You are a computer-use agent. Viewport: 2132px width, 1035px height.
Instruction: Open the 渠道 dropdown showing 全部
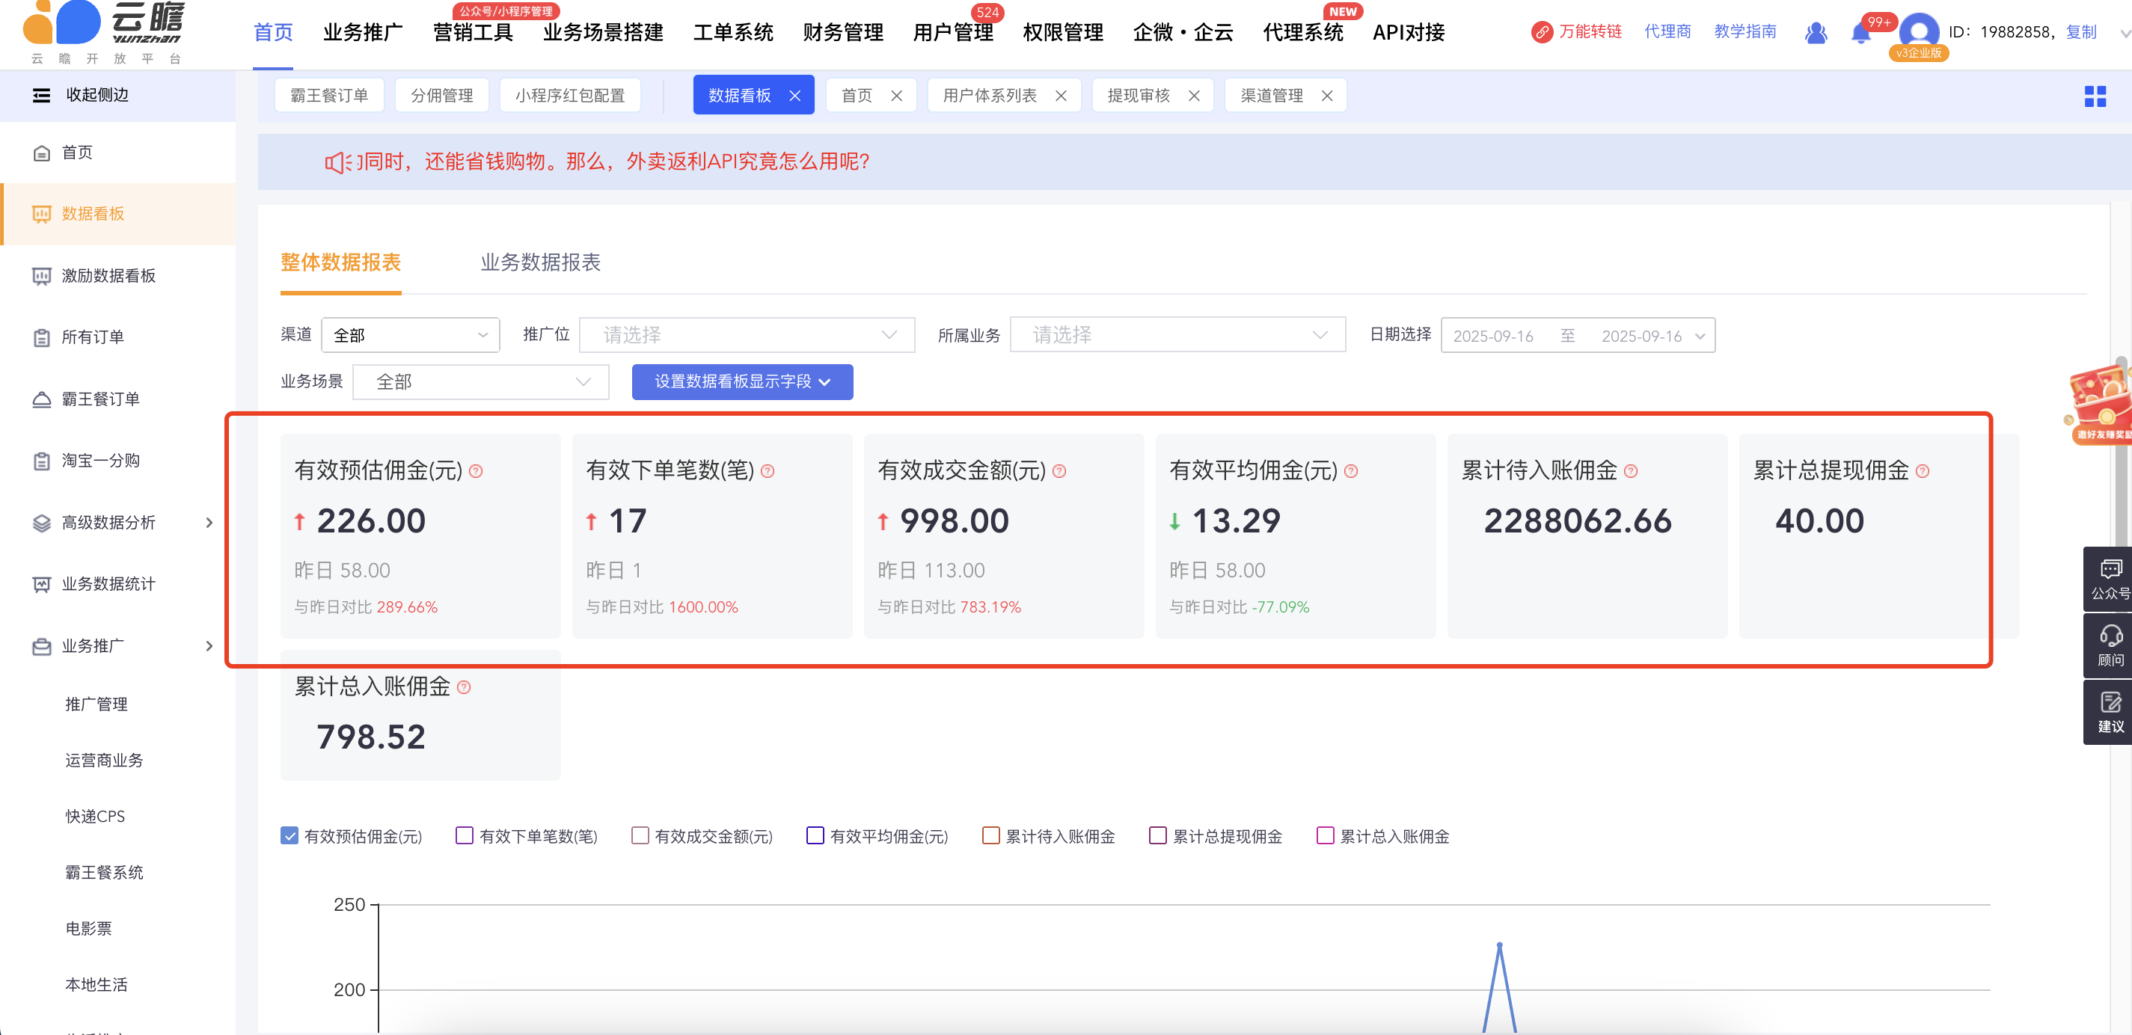(x=411, y=335)
